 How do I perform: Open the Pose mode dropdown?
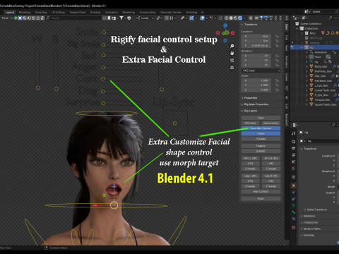click(6, 18)
